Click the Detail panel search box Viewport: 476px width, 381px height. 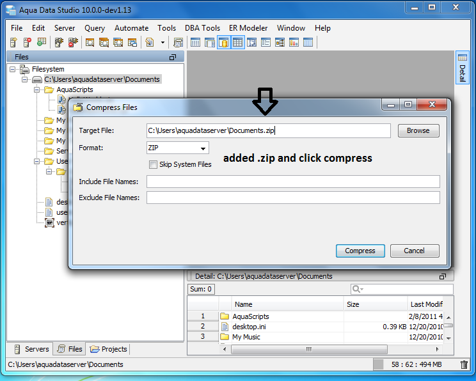[402, 289]
